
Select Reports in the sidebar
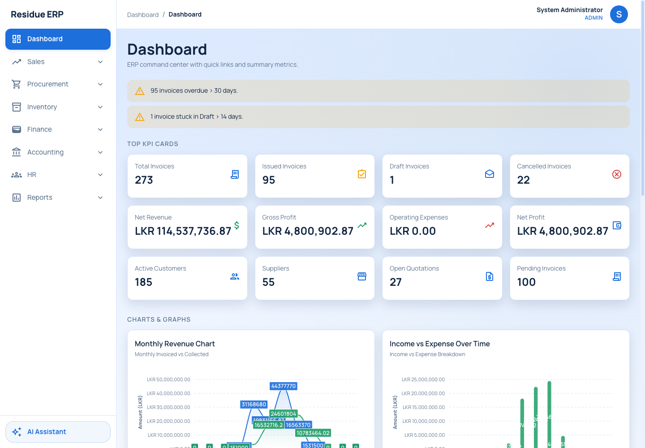(x=58, y=198)
